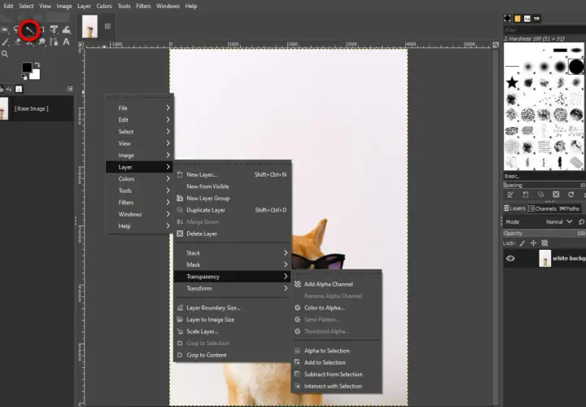
Task: Open the Document History tab icon
Action: pos(536,18)
